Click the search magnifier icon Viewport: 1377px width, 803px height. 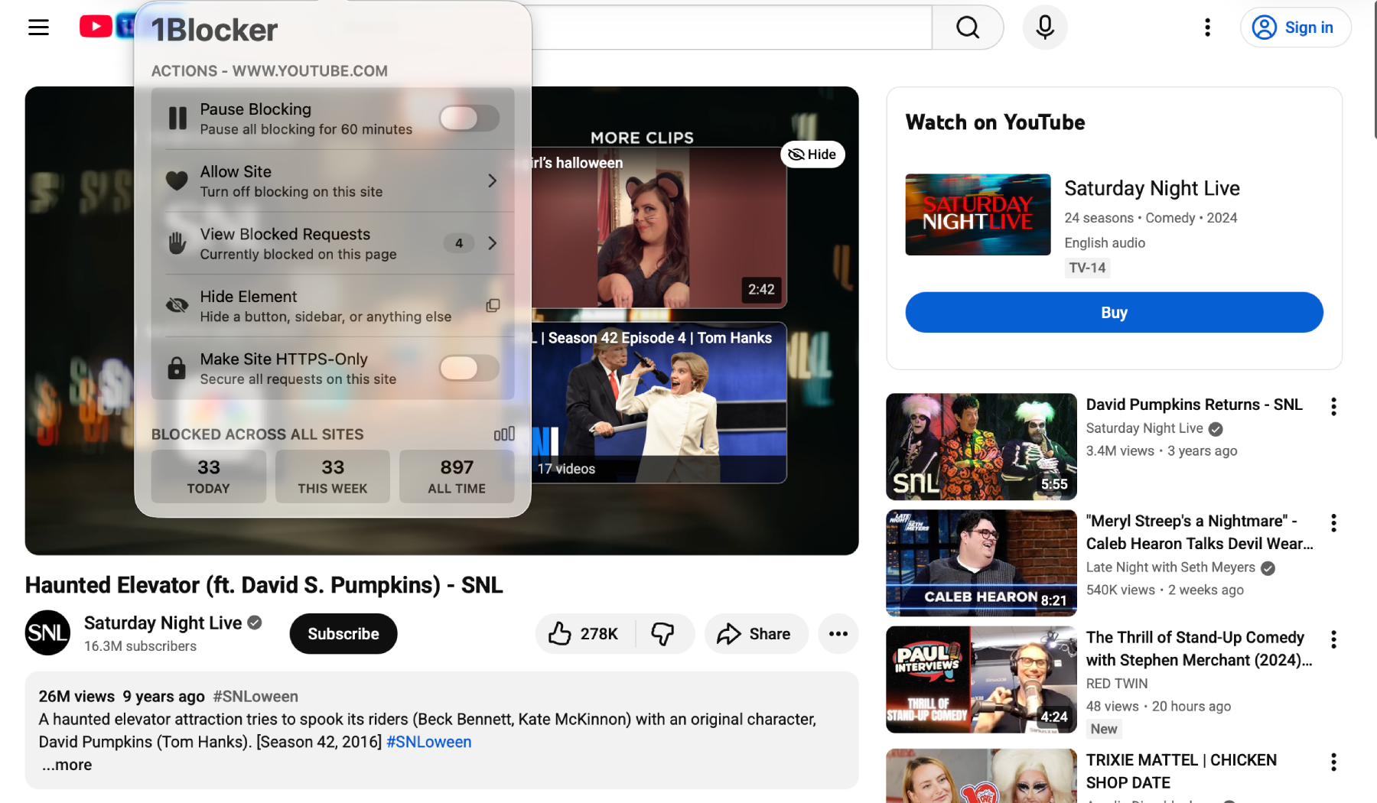point(967,28)
